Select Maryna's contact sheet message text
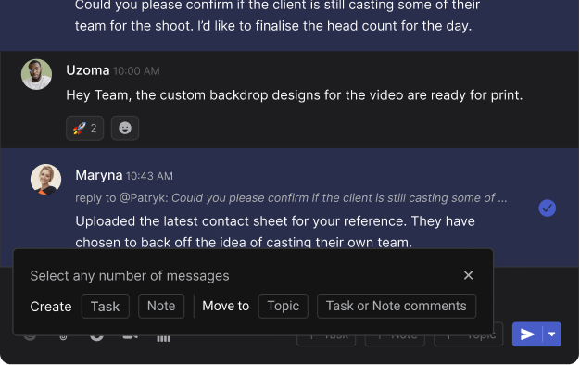 [275, 232]
